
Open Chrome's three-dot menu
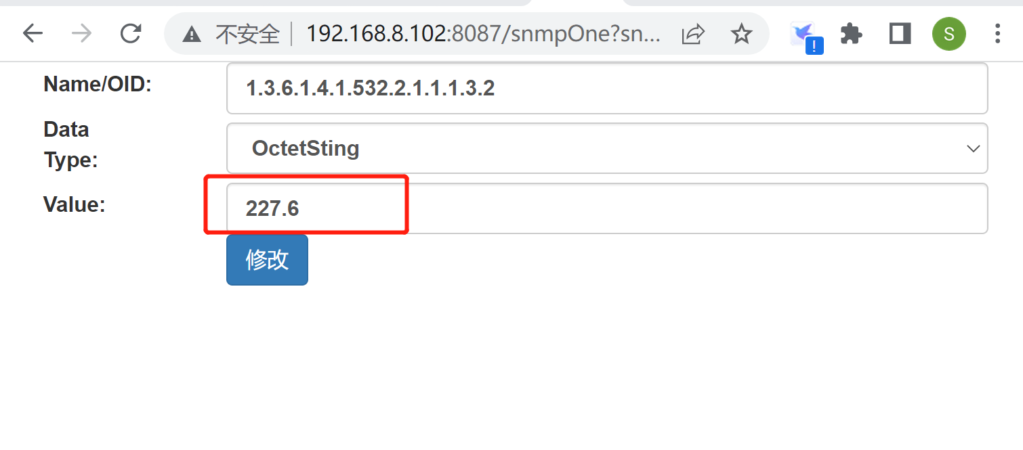997,33
